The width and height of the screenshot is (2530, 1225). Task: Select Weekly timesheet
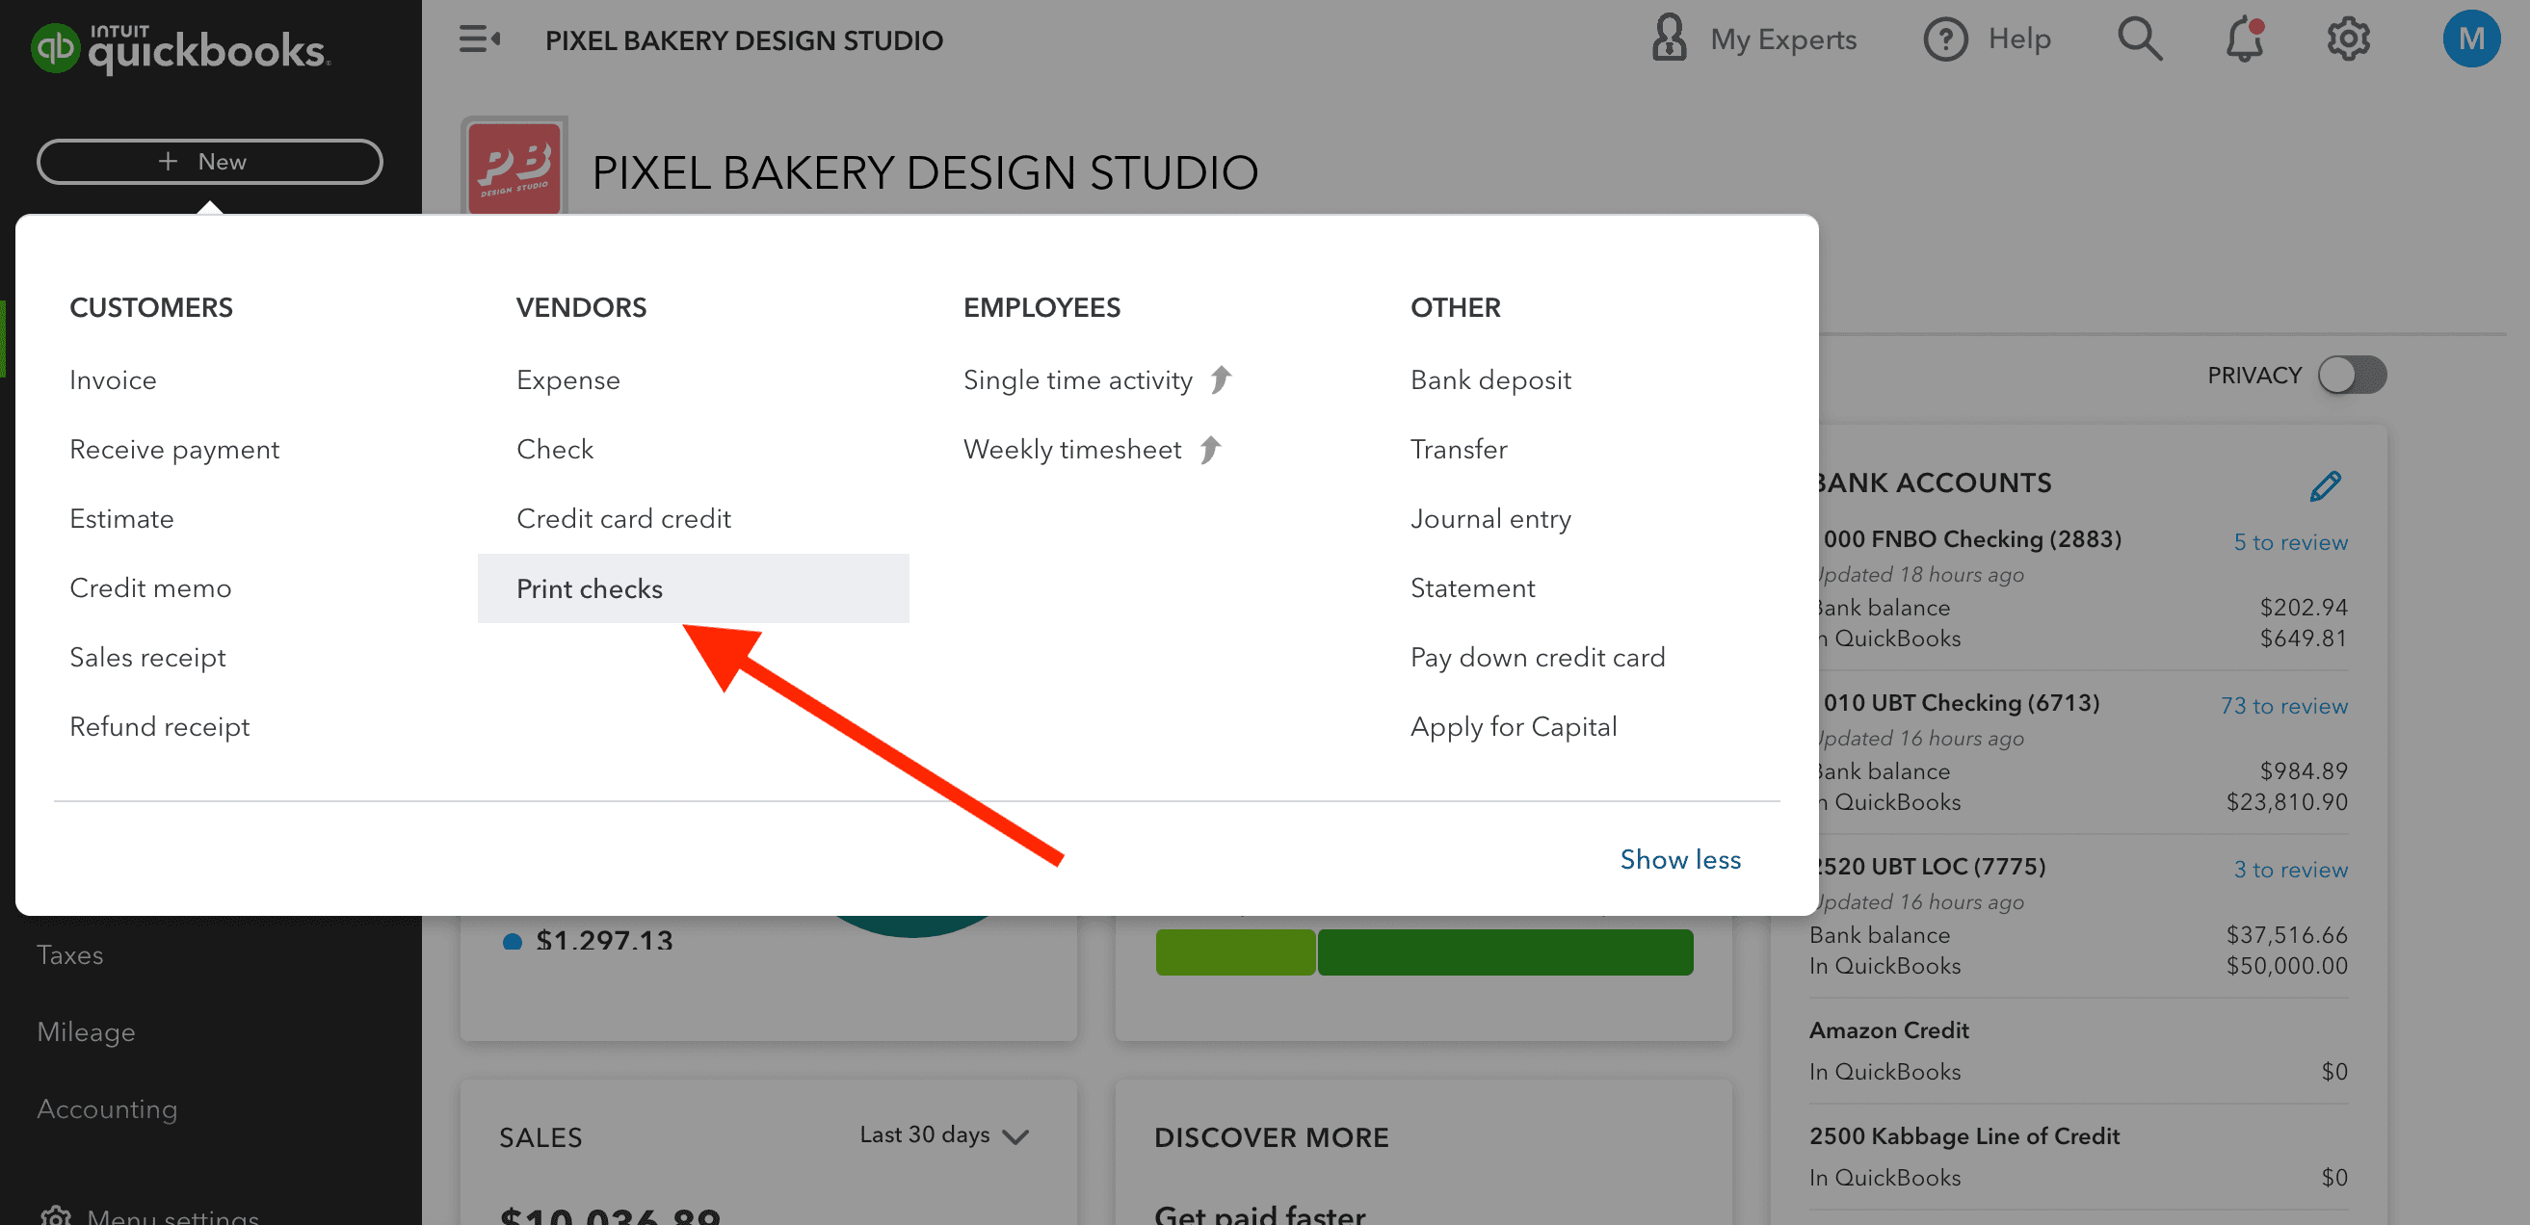(1071, 450)
